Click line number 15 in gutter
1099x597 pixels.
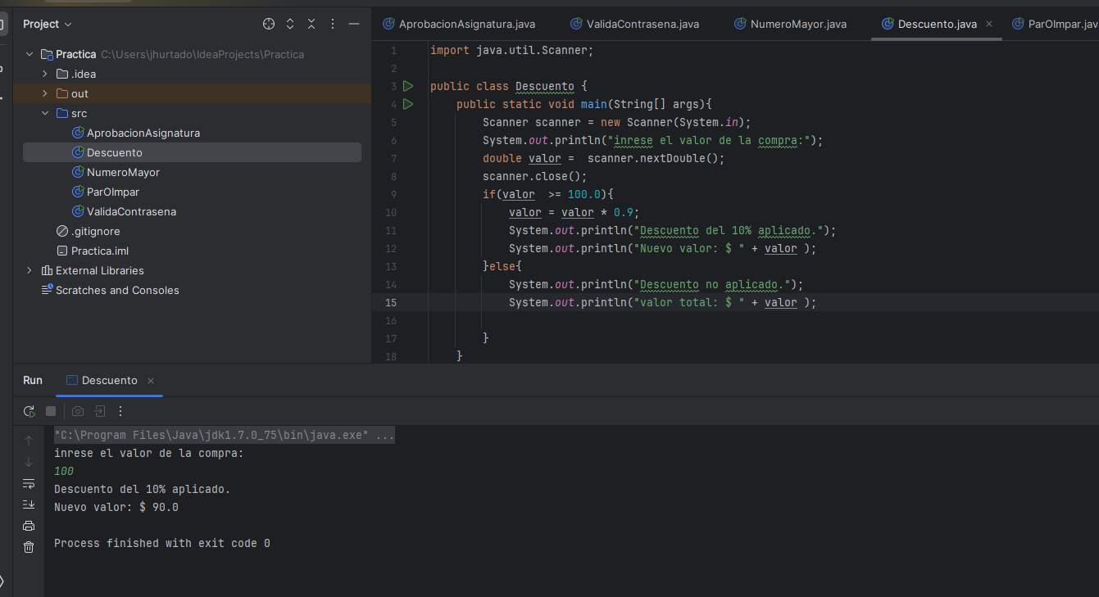(390, 302)
